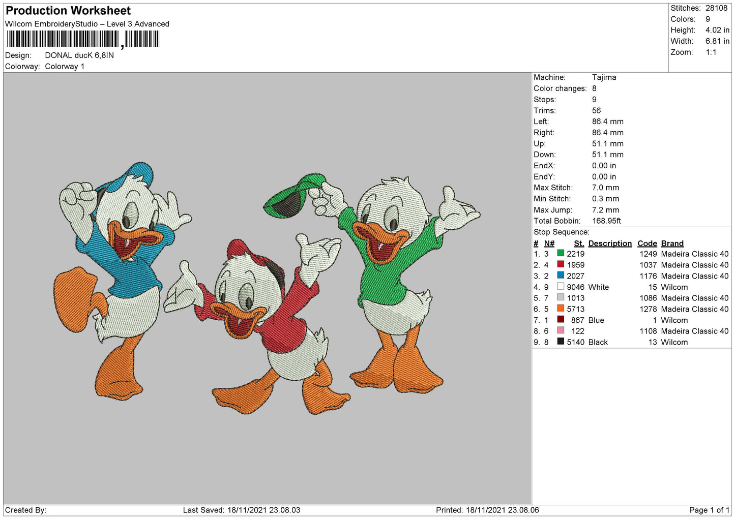This screenshot has height=519, width=735.
Task: Click the grey 1013 color swatch
Action: [x=561, y=297]
